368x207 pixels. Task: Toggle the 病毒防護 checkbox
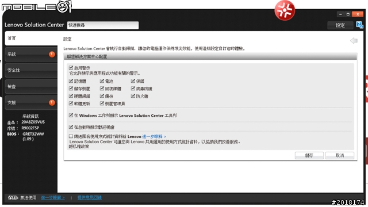[133, 88]
